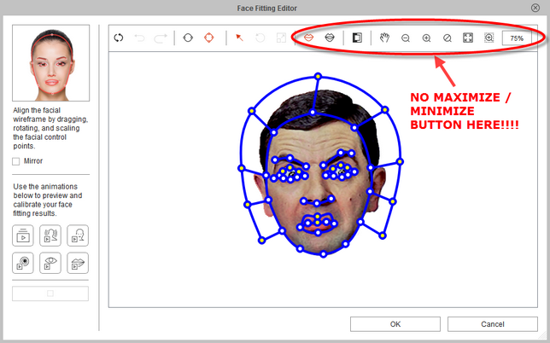
Task: Select the black face outline mode icon
Action: [x=188, y=38]
